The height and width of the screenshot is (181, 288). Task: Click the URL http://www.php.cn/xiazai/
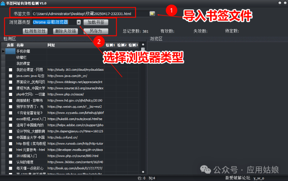pos(66,95)
